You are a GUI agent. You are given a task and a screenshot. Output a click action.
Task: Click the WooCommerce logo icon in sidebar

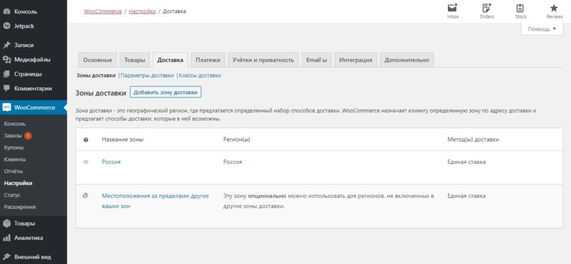tap(7, 107)
